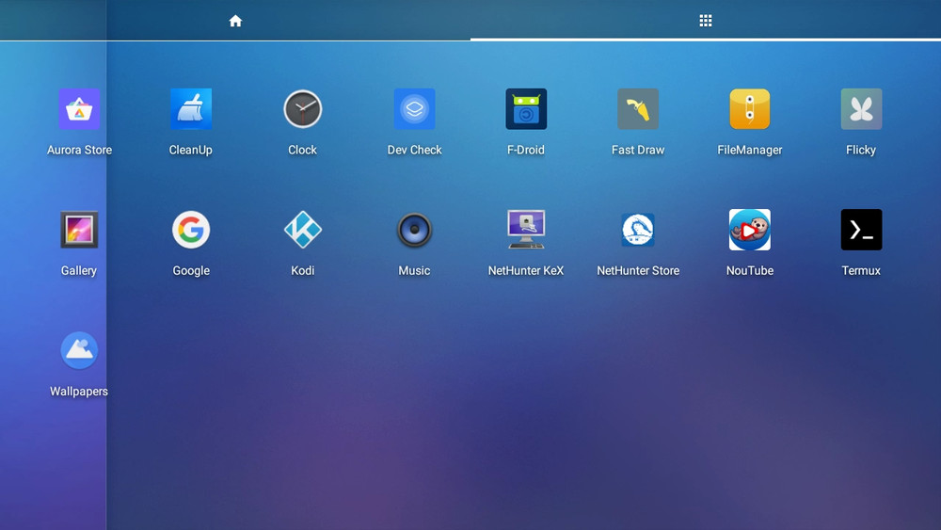Open the NetHunter KeX icon
941x530 pixels.
click(x=526, y=229)
